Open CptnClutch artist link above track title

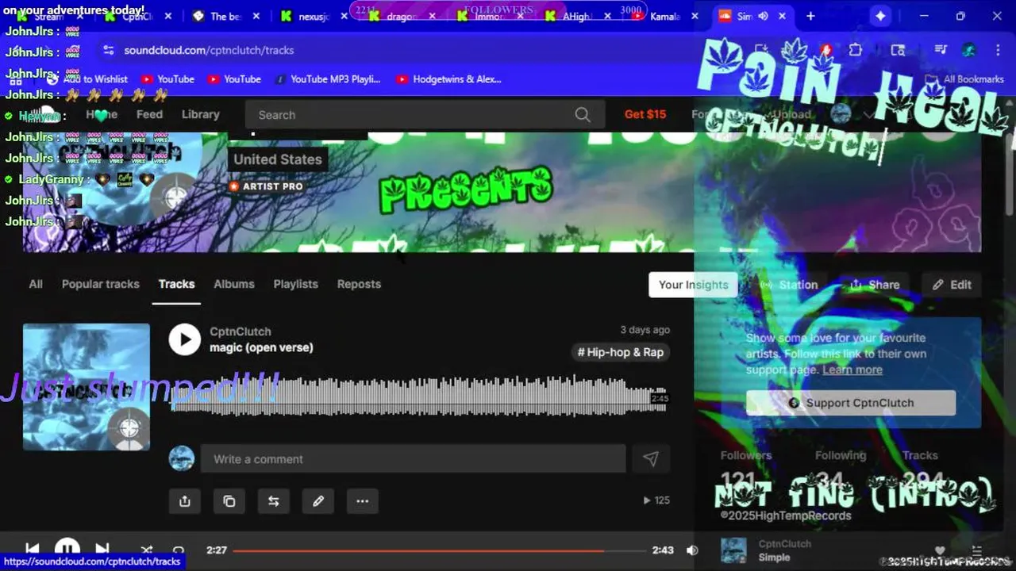point(241,331)
